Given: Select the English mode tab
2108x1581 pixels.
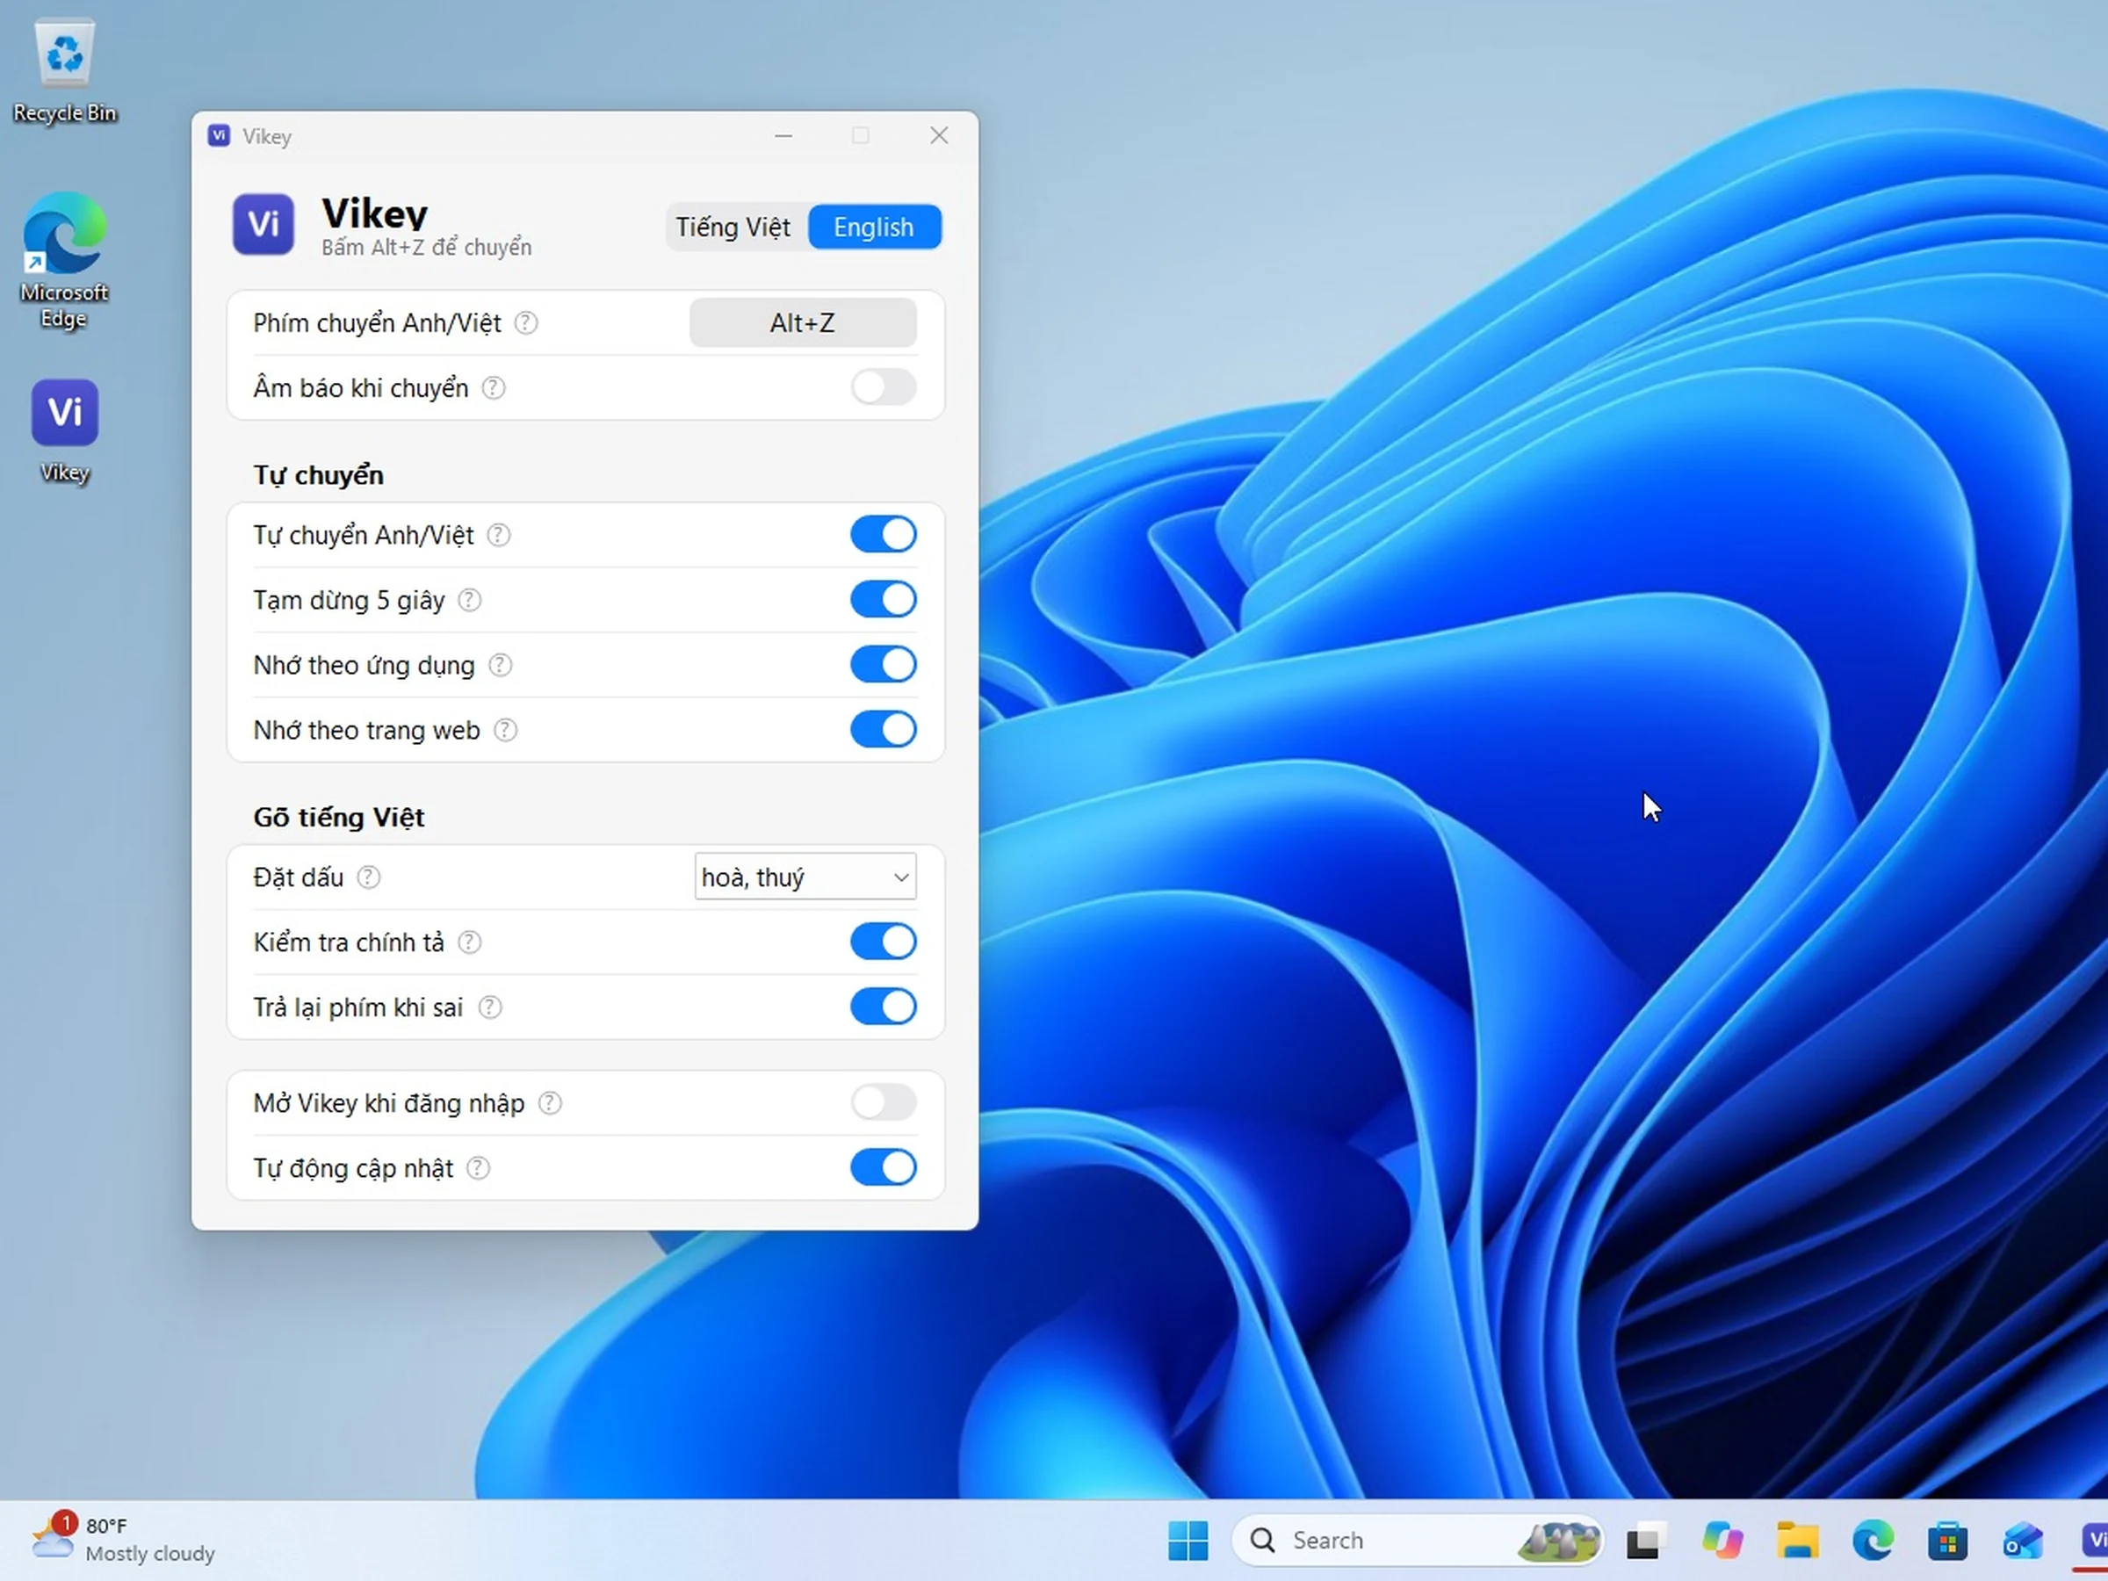Looking at the screenshot, I should (874, 227).
